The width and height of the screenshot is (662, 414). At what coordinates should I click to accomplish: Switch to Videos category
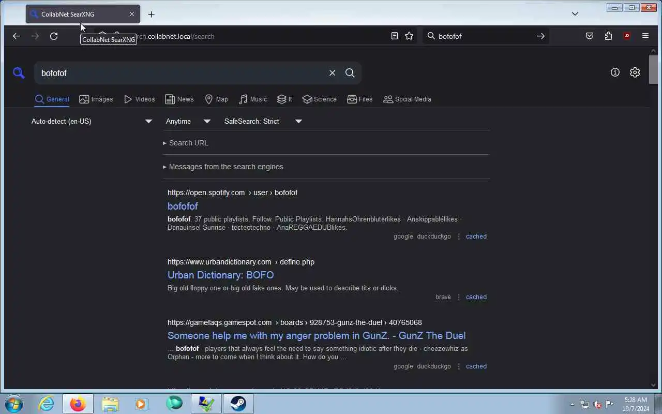pyautogui.click(x=140, y=99)
